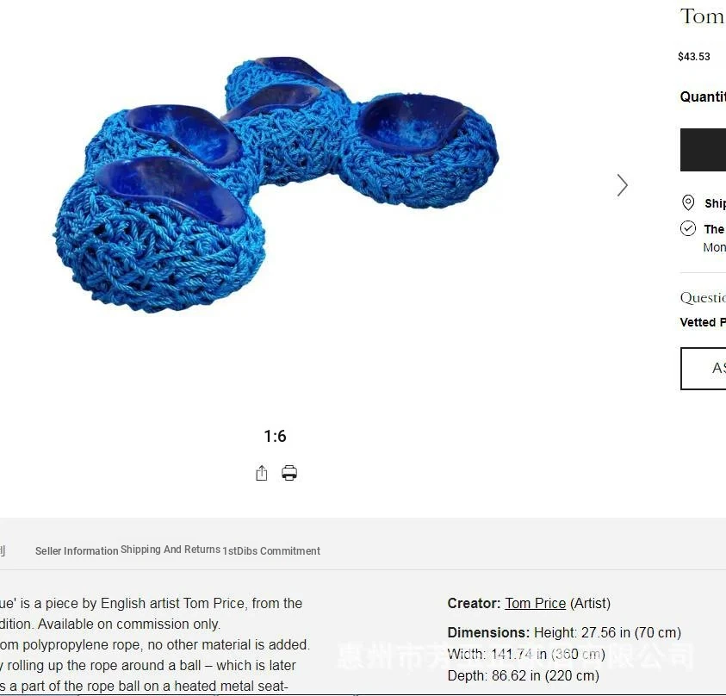The height and width of the screenshot is (696, 726).
Task: Click the print icon below the image
Action: tap(289, 473)
